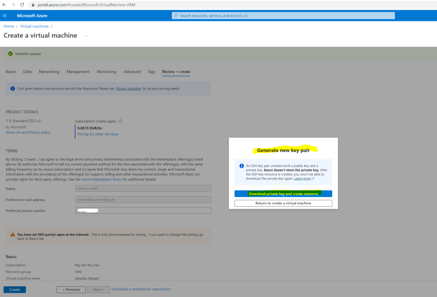Image resolution: width=437 pixels, height=297 pixels.
Task: Click the browser forward arrow
Action: click(13, 5)
